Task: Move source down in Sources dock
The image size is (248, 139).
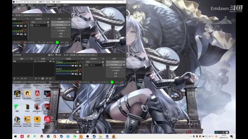Action: point(50,78)
